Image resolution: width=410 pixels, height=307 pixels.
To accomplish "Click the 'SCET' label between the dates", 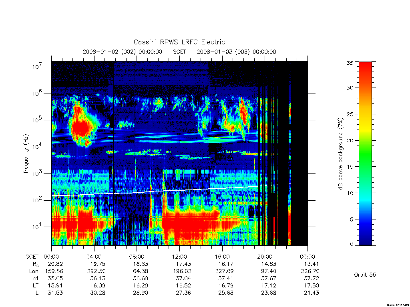I will point(179,52).
